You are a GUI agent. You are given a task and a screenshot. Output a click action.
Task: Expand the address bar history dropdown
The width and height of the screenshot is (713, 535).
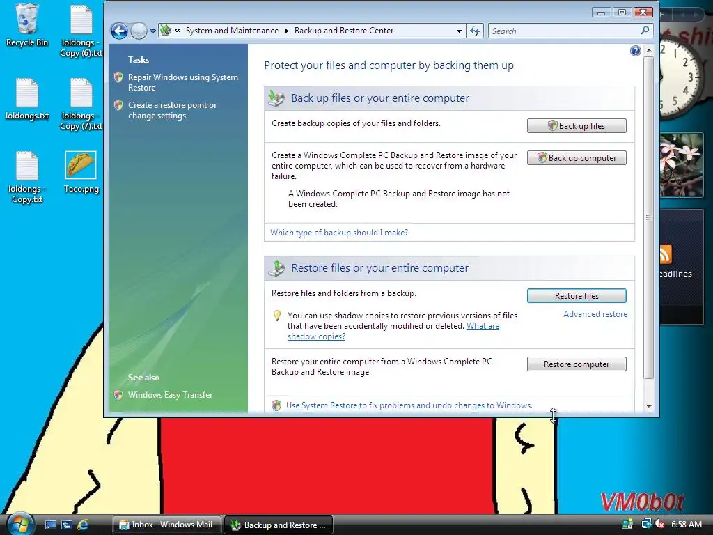pyautogui.click(x=459, y=31)
